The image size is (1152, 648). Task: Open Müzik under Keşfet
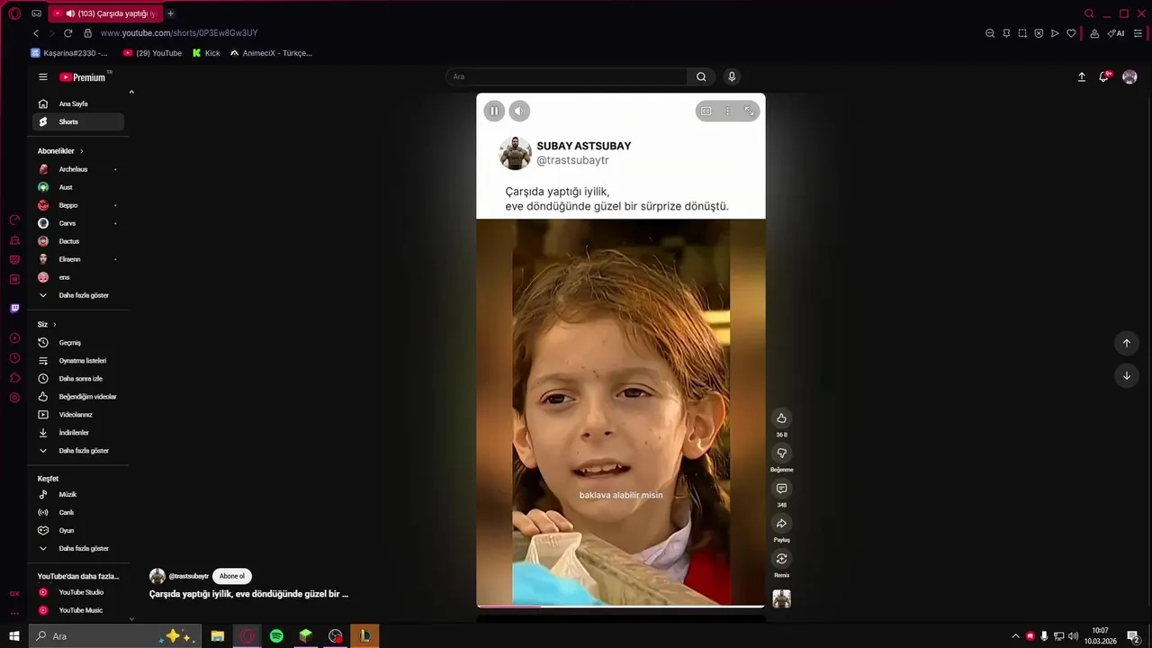coord(78,494)
